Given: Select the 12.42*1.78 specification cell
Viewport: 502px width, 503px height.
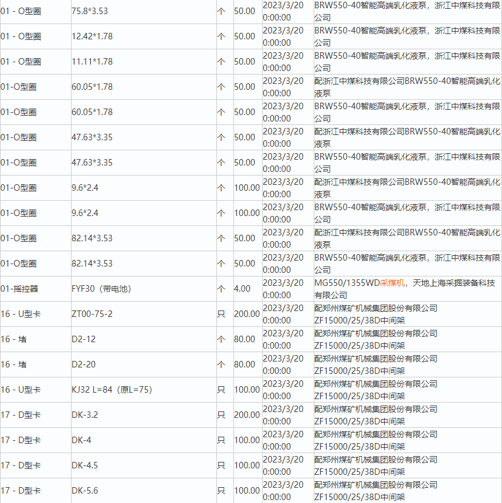Looking at the screenshot, I should coord(144,36).
